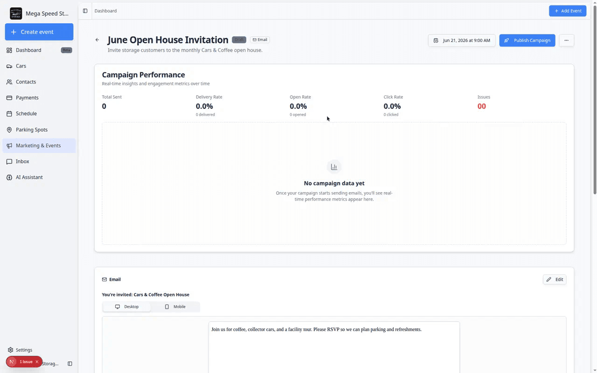Click the Email channel badge
The image size is (597, 373).
pyautogui.click(x=260, y=40)
